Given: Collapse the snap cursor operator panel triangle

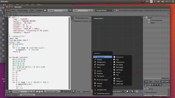Looking at the screenshot, I should (73, 21).
